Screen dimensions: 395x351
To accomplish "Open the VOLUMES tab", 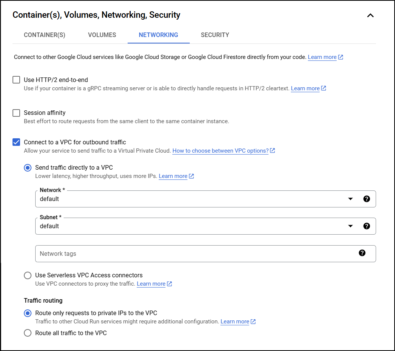I will click(102, 35).
